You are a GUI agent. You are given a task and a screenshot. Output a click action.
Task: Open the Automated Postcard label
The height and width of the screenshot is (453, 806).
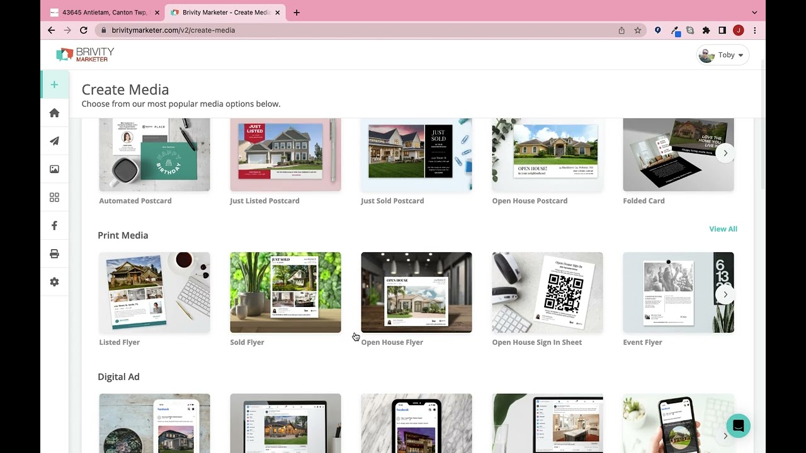pos(135,201)
